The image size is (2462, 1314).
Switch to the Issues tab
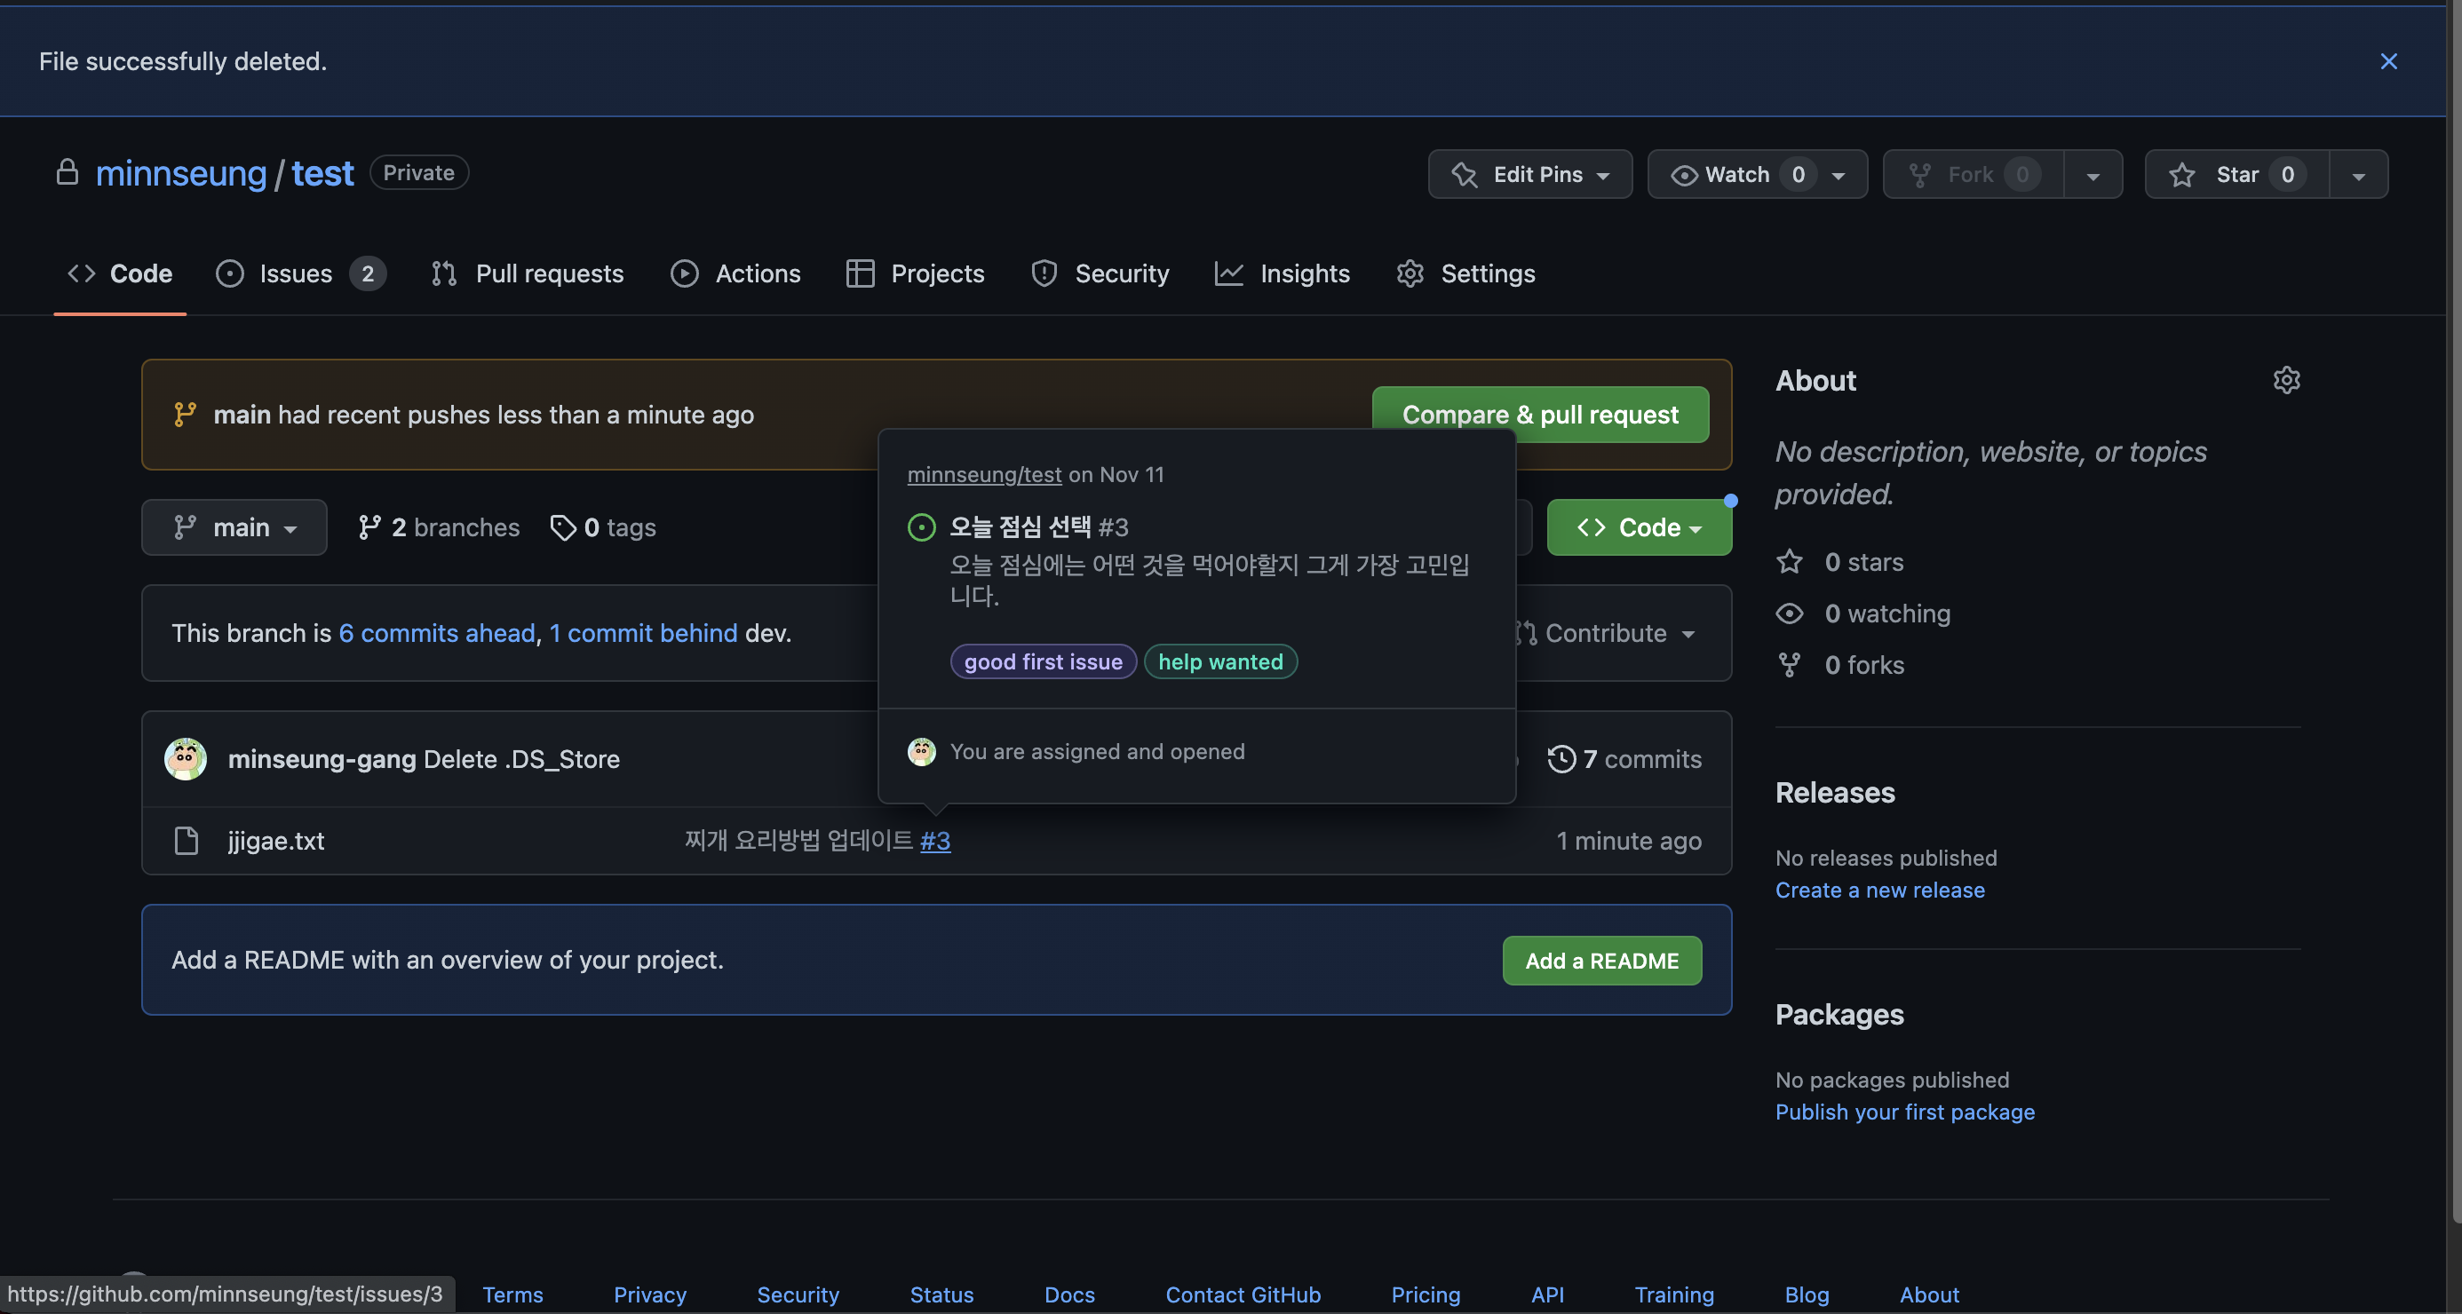297,274
